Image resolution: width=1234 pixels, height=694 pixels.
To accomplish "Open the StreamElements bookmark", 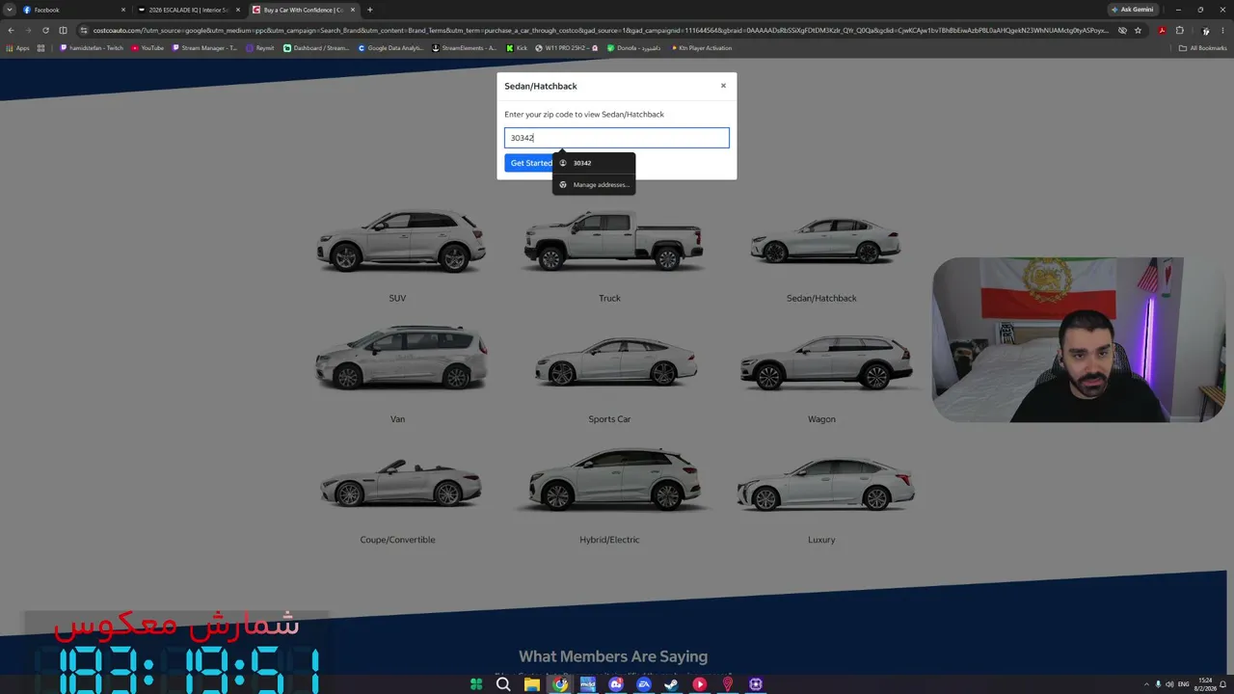I will click(x=465, y=48).
